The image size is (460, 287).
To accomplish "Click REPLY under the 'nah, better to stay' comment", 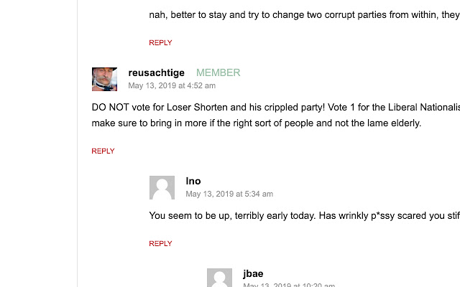I will [160, 43].
